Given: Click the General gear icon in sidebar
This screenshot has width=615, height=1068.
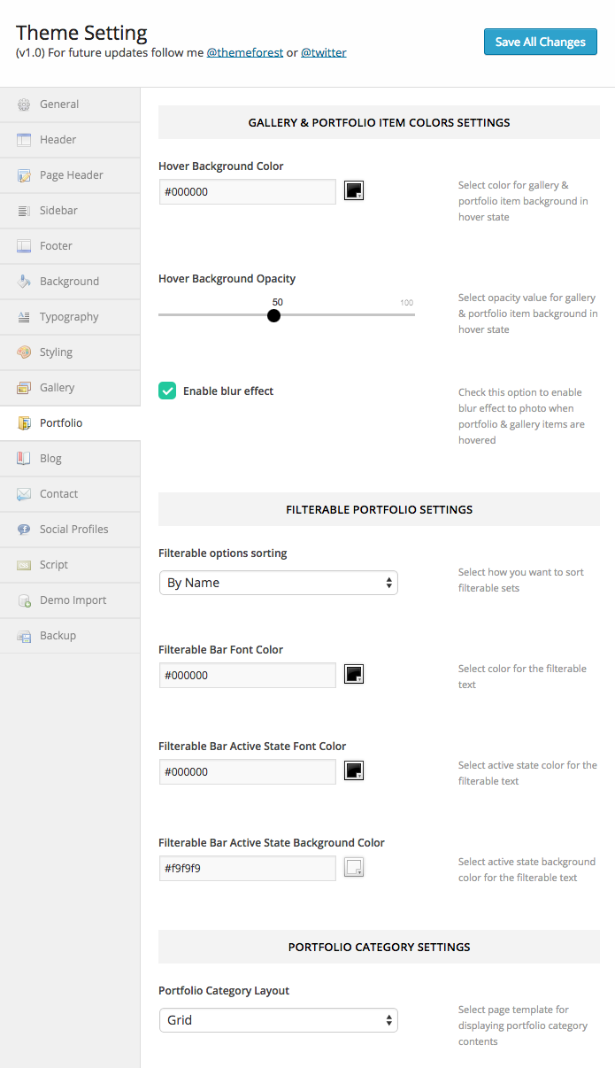Looking at the screenshot, I should coord(24,104).
